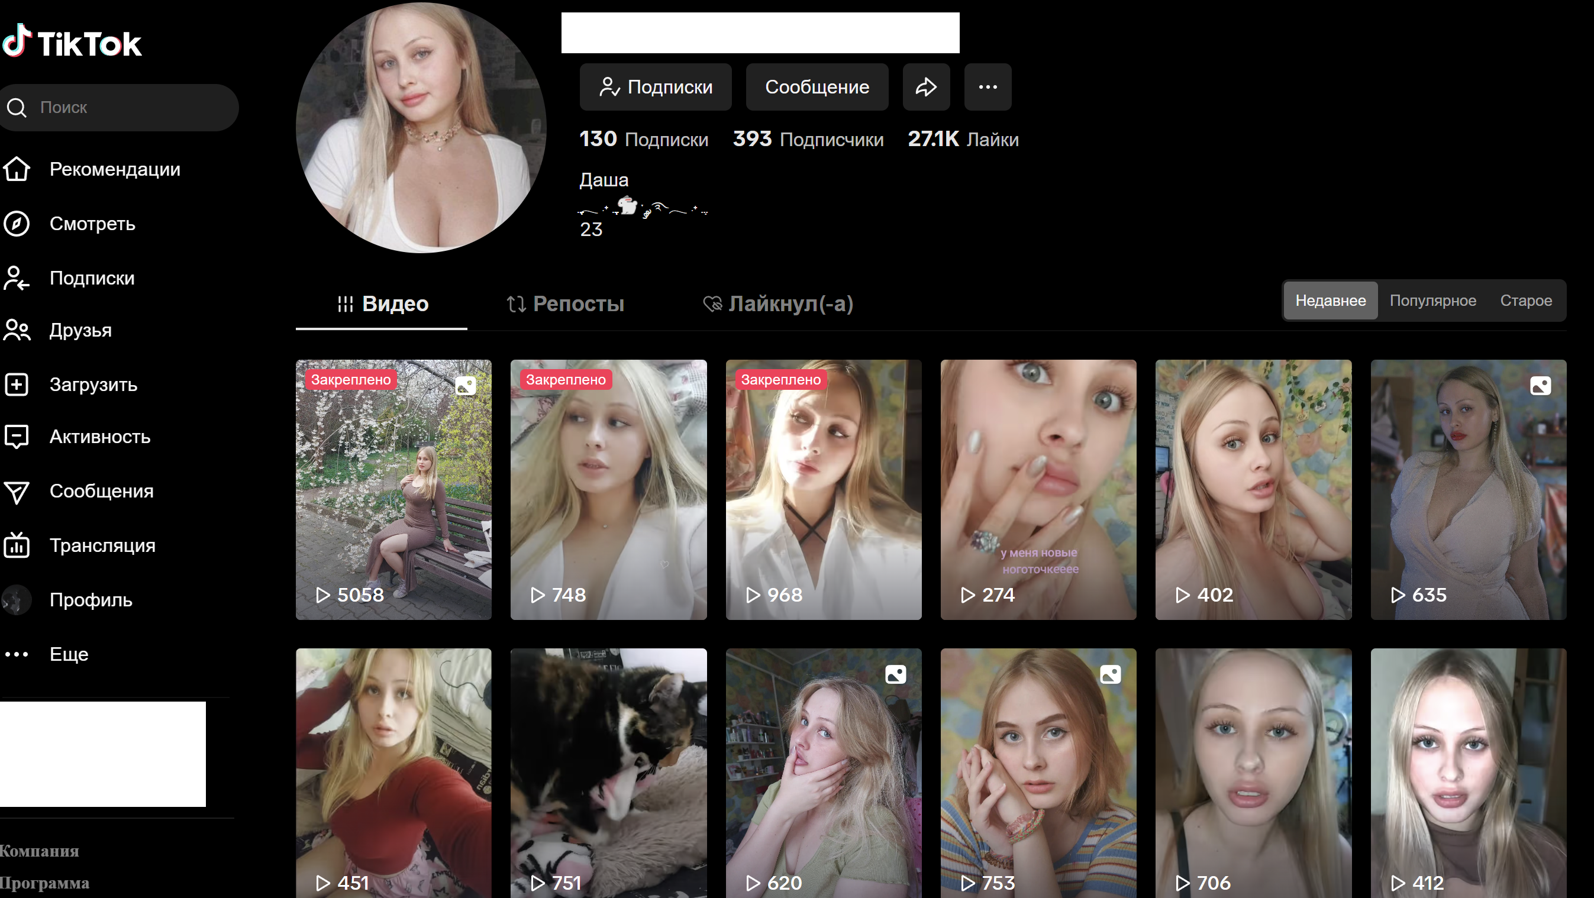Click the 27.1K Лайки count
This screenshot has height=898, width=1594.
963,139
